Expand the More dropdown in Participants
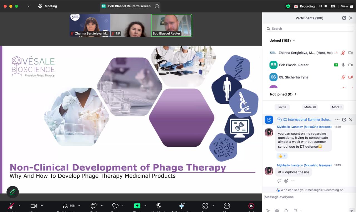The image size is (356, 212). (x=337, y=107)
